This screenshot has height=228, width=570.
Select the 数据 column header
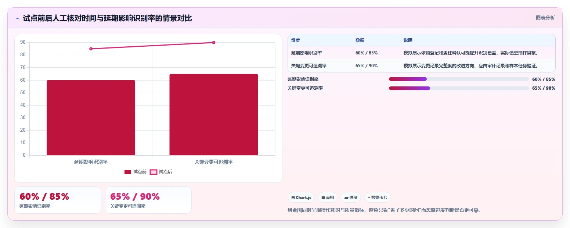pyautogui.click(x=360, y=40)
